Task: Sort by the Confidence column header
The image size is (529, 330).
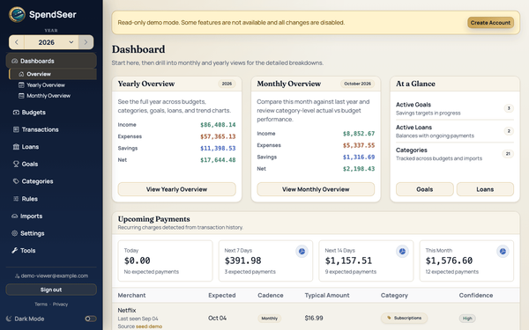Action: [x=476, y=296]
